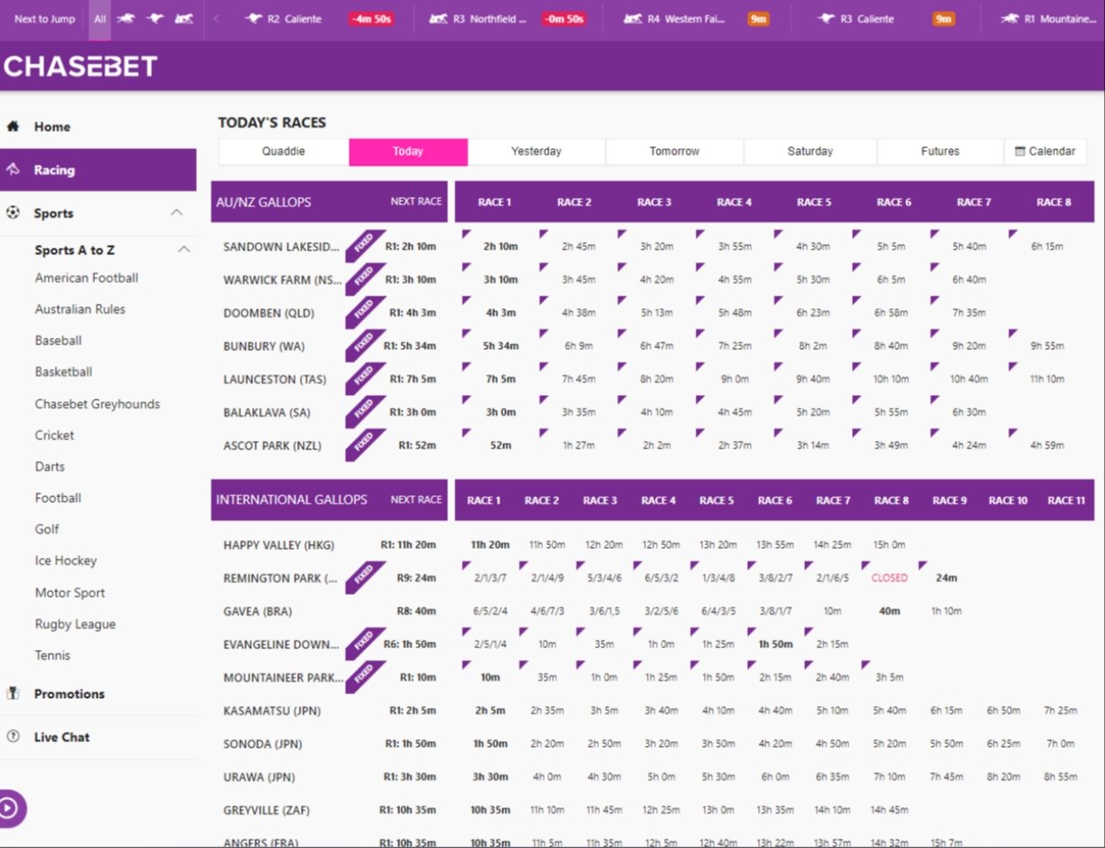Filter Next to Jump by greyhound icon
The height and width of the screenshot is (848, 1105).
(155, 19)
